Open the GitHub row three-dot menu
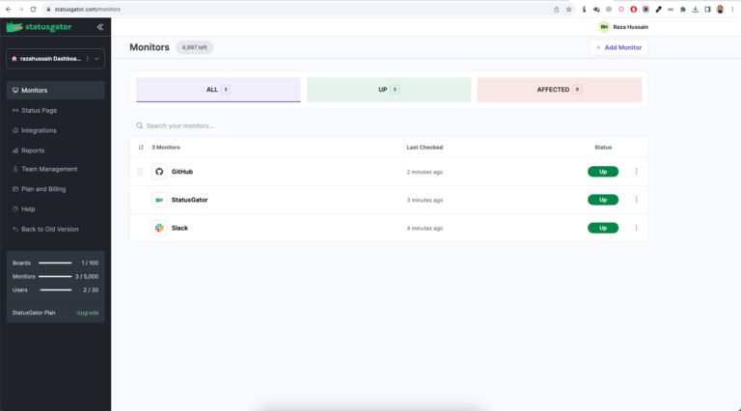Viewport: 741px width, 411px height. 636,172
